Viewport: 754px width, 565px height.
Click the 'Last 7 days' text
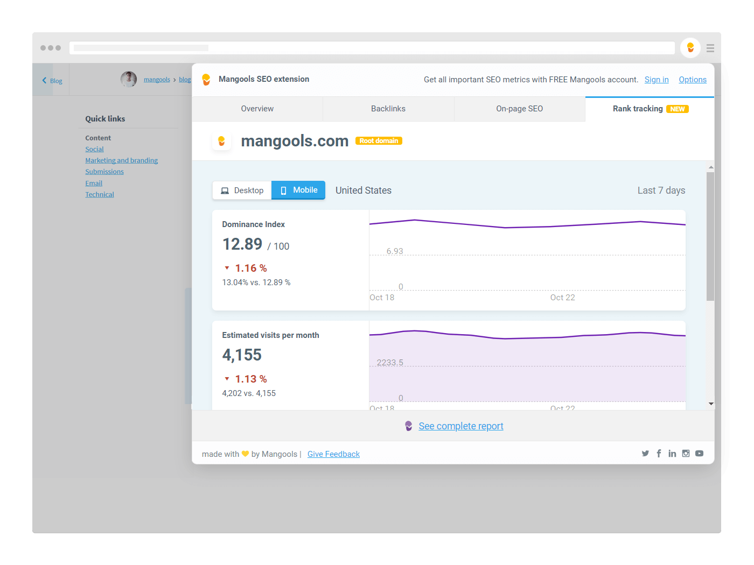click(661, 190)
